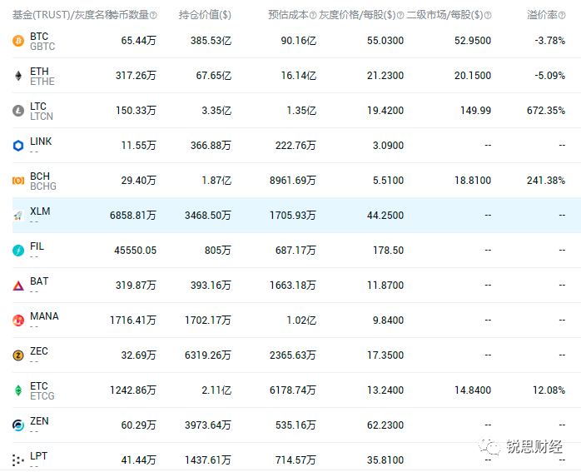The height and width of the screenshot is (472, 581).
Task: Click the Bitcoin Cash BCH icon
Action: click(18, 181)
